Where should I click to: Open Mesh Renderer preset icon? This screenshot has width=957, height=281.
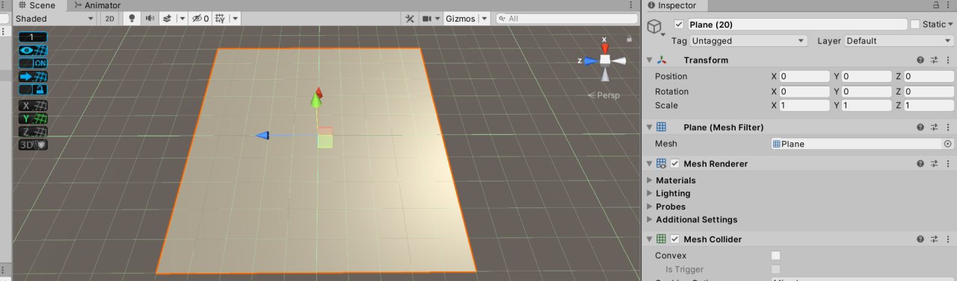934,163
